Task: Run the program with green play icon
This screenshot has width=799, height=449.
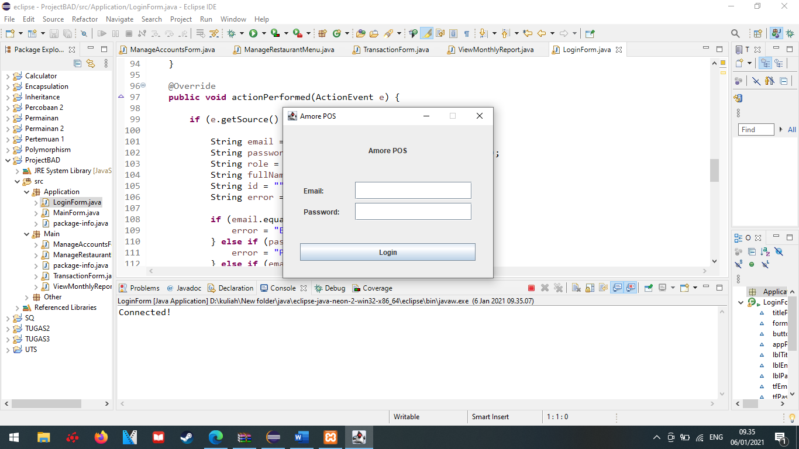Action: pos(253,33)
